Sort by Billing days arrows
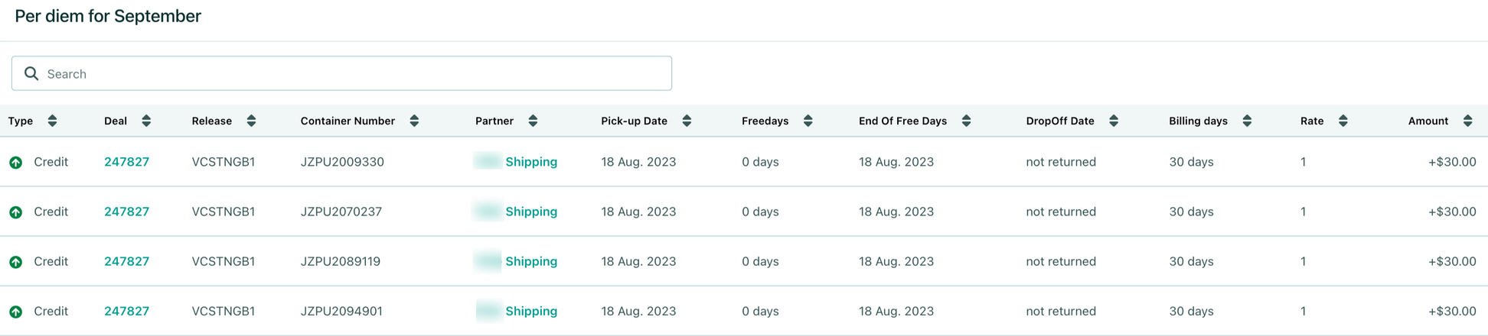 1247,121
